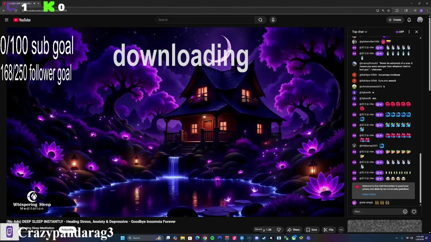Image resolution: width=431 pixels, height=242 pixels.
Task: Open Steam from the taskbar
Action: point(264,238)
